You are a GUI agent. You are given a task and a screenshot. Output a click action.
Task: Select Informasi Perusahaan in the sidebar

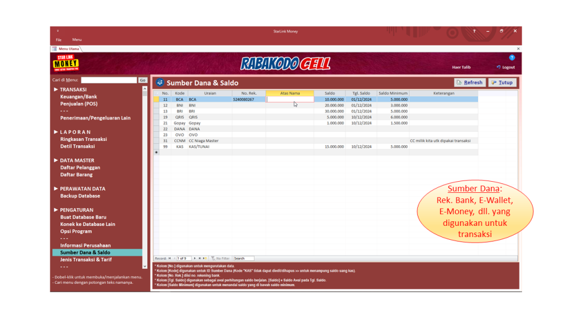click(85, 245)
